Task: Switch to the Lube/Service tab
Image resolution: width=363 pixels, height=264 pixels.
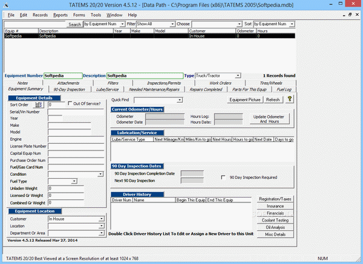Action: pyautogui.click(x=108, y=89)
